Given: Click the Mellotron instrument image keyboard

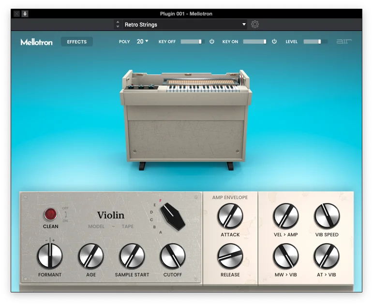Looking at the screenshot, I should [203, 88].
